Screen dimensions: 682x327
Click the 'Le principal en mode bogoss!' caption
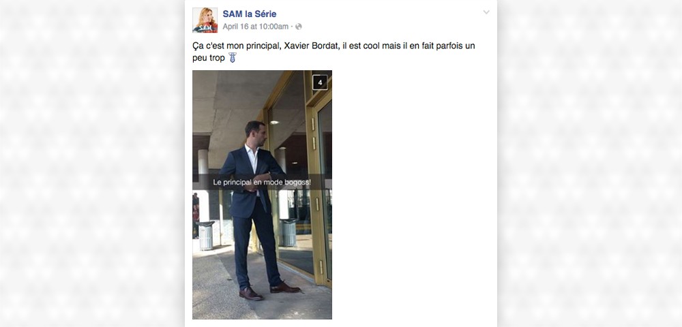pos(262,183)
